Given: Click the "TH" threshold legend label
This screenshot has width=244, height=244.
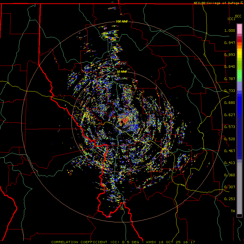Looking at the screenshot, I should click(233, 211).
